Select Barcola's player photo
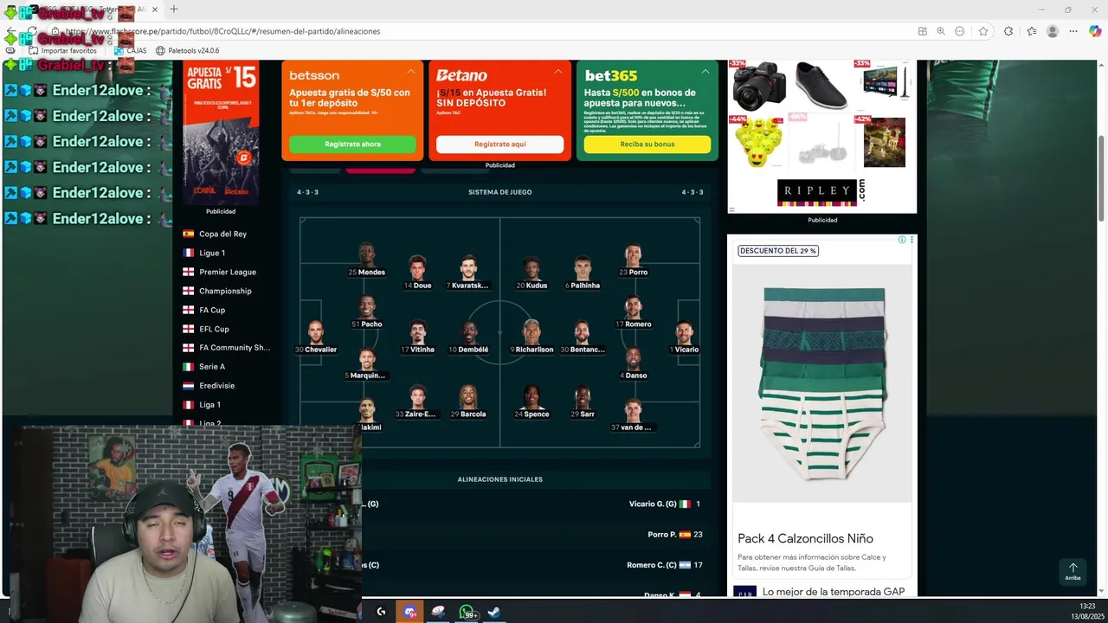 coord(468,397)
